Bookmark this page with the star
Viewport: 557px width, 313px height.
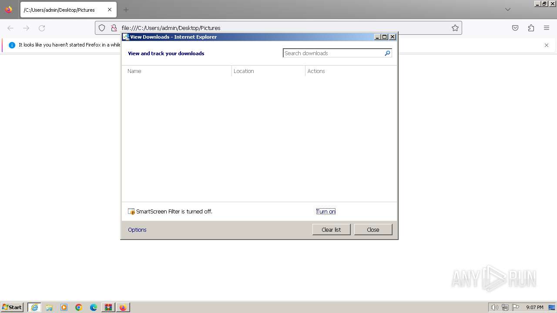click(x=455, y=28)
